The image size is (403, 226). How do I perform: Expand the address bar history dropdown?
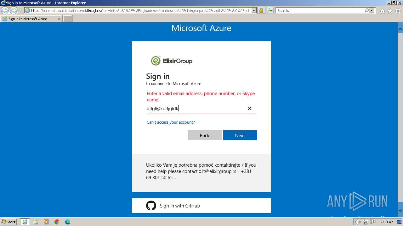[x=254, y=11]
